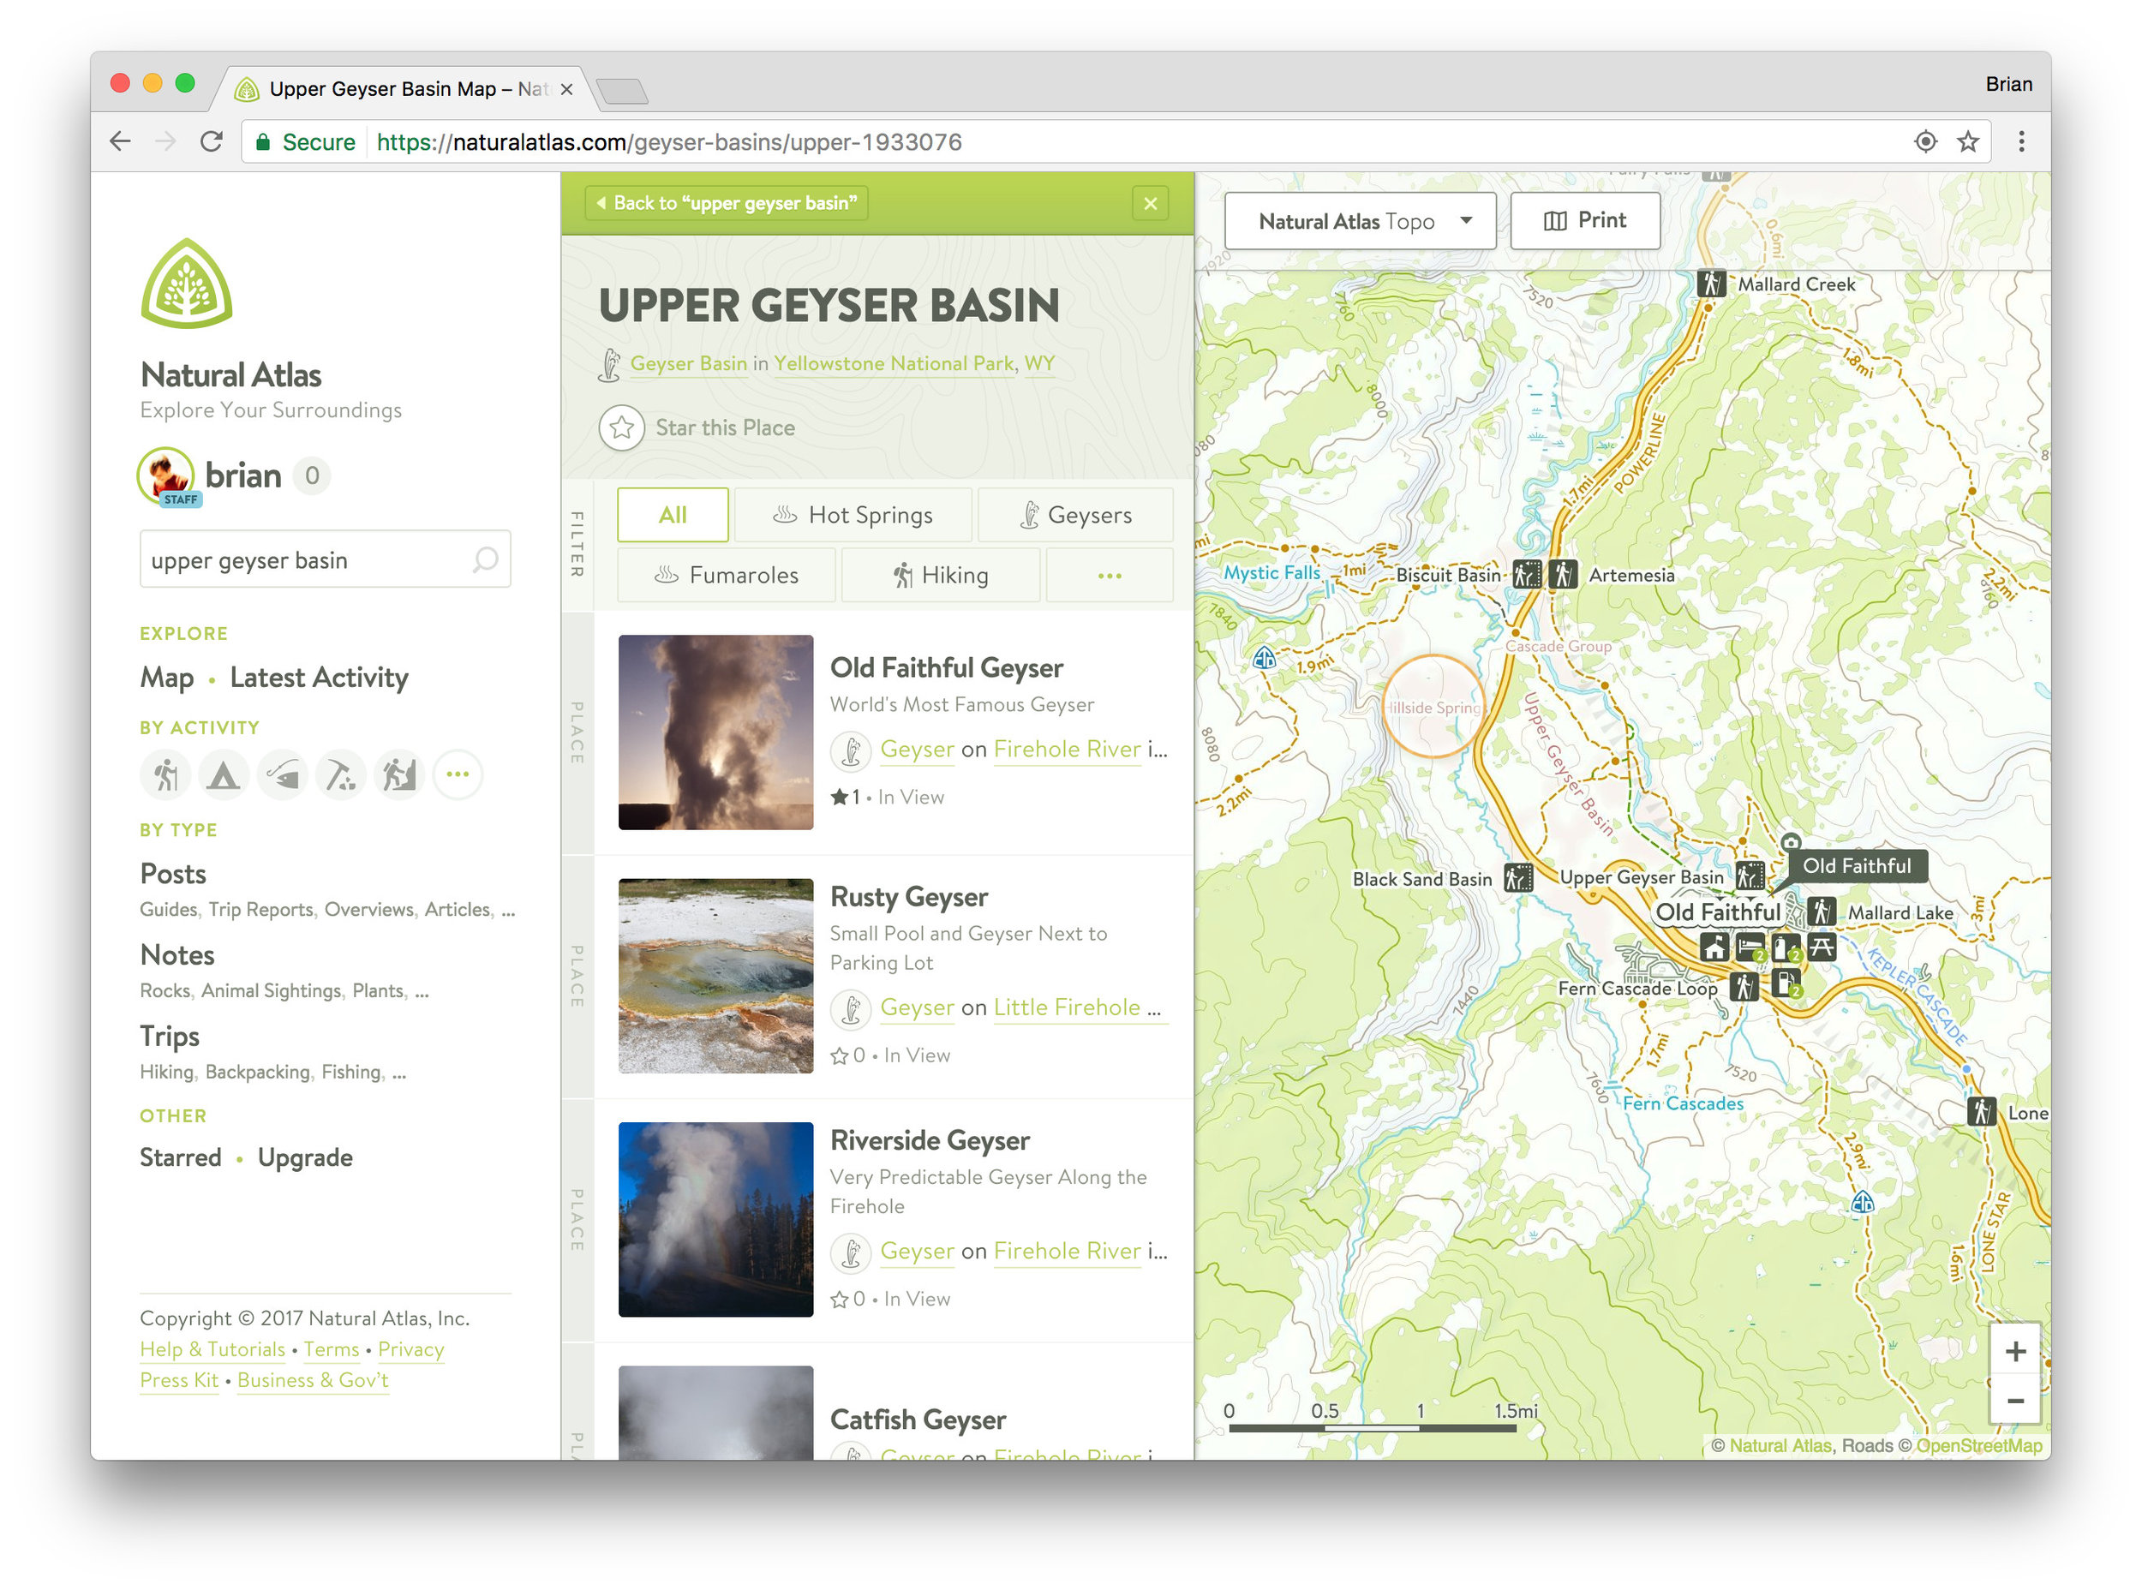Select the All filter
Screen dimensions: 2142x1590
(673, 516)
